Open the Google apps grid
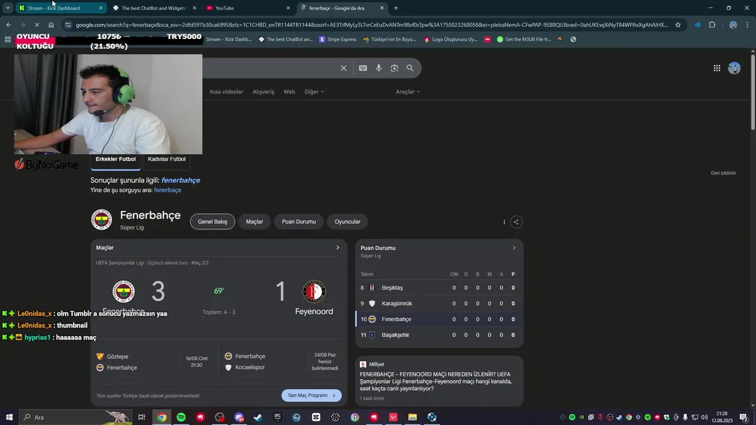 point(716,68)
